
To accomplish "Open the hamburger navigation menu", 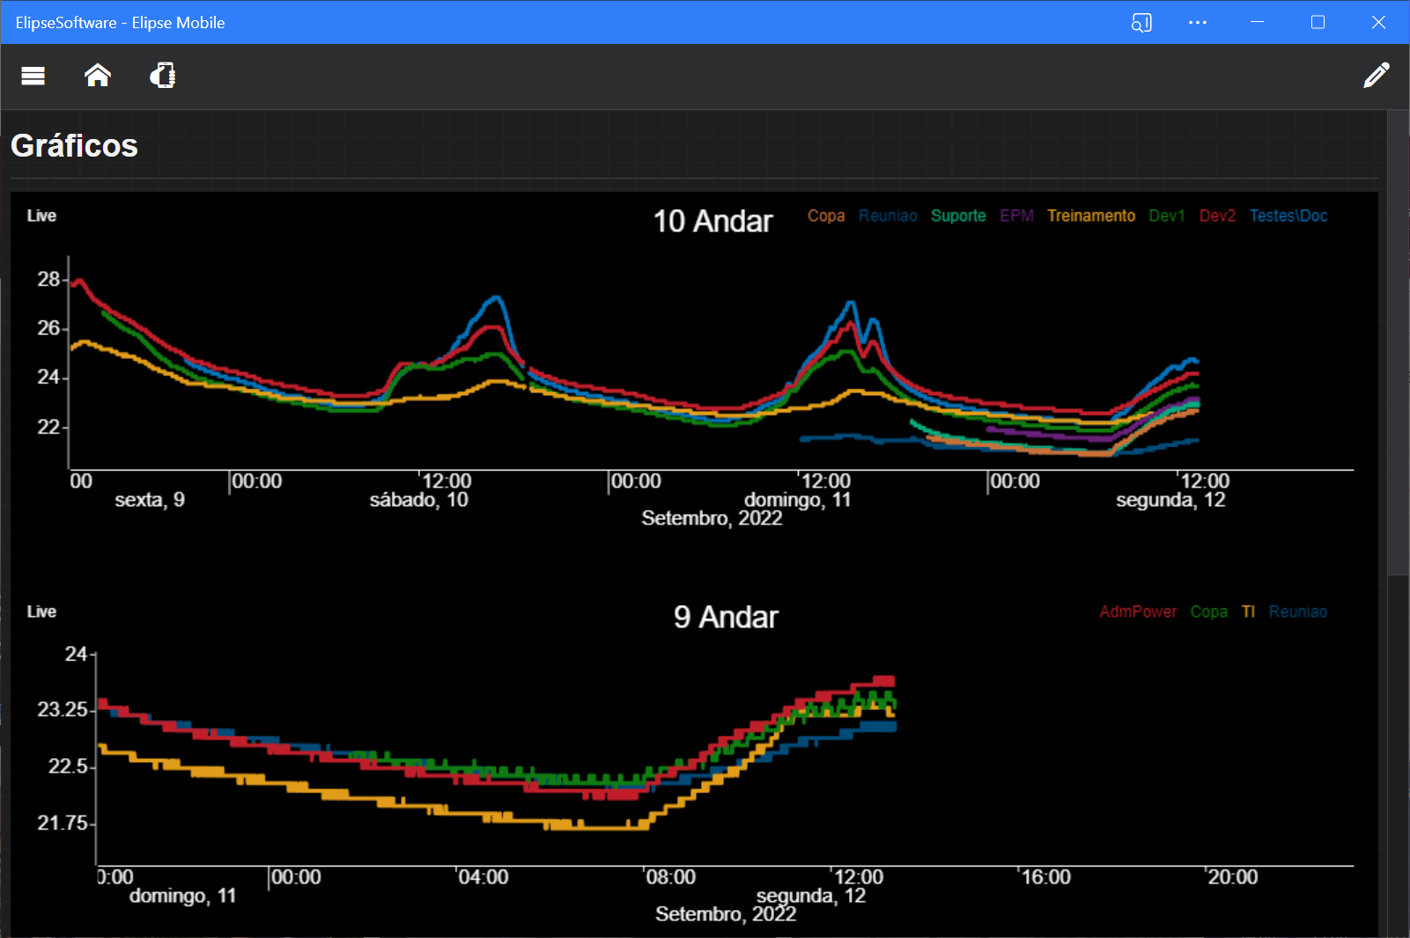I will click(32, 76).
